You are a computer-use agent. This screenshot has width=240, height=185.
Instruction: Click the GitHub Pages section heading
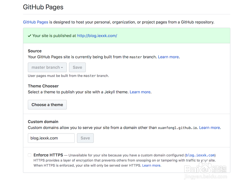[x=43, y=7]
